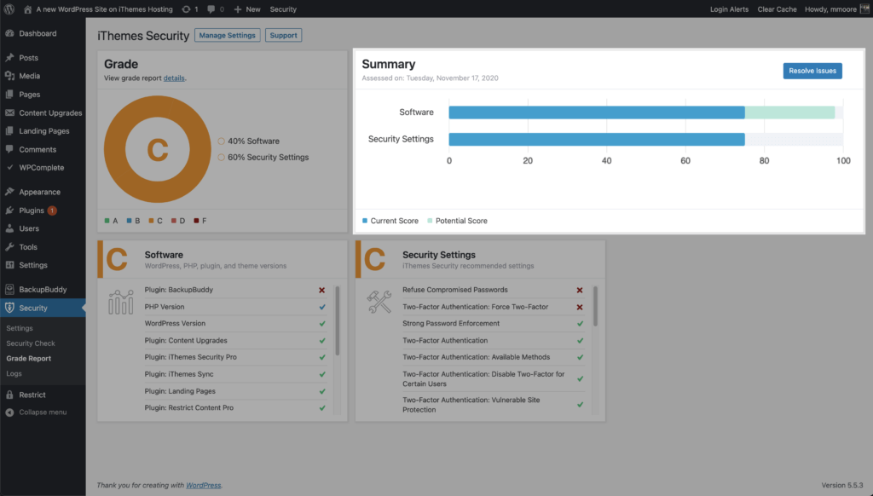Click the Software current score bar

[597, 112]
